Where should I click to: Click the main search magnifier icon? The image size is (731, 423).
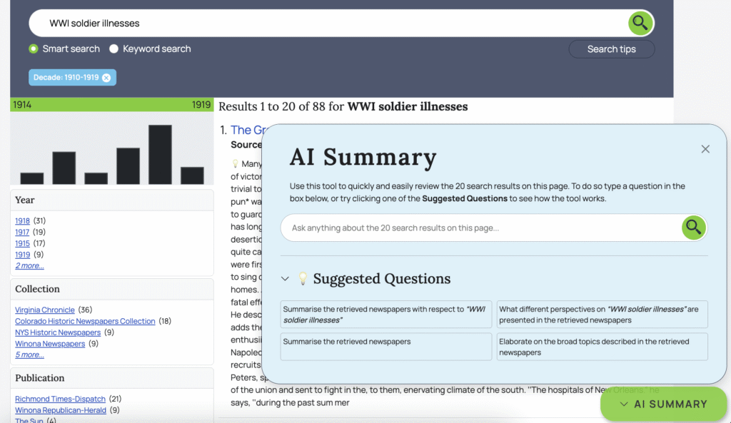[x=640, y=23]
